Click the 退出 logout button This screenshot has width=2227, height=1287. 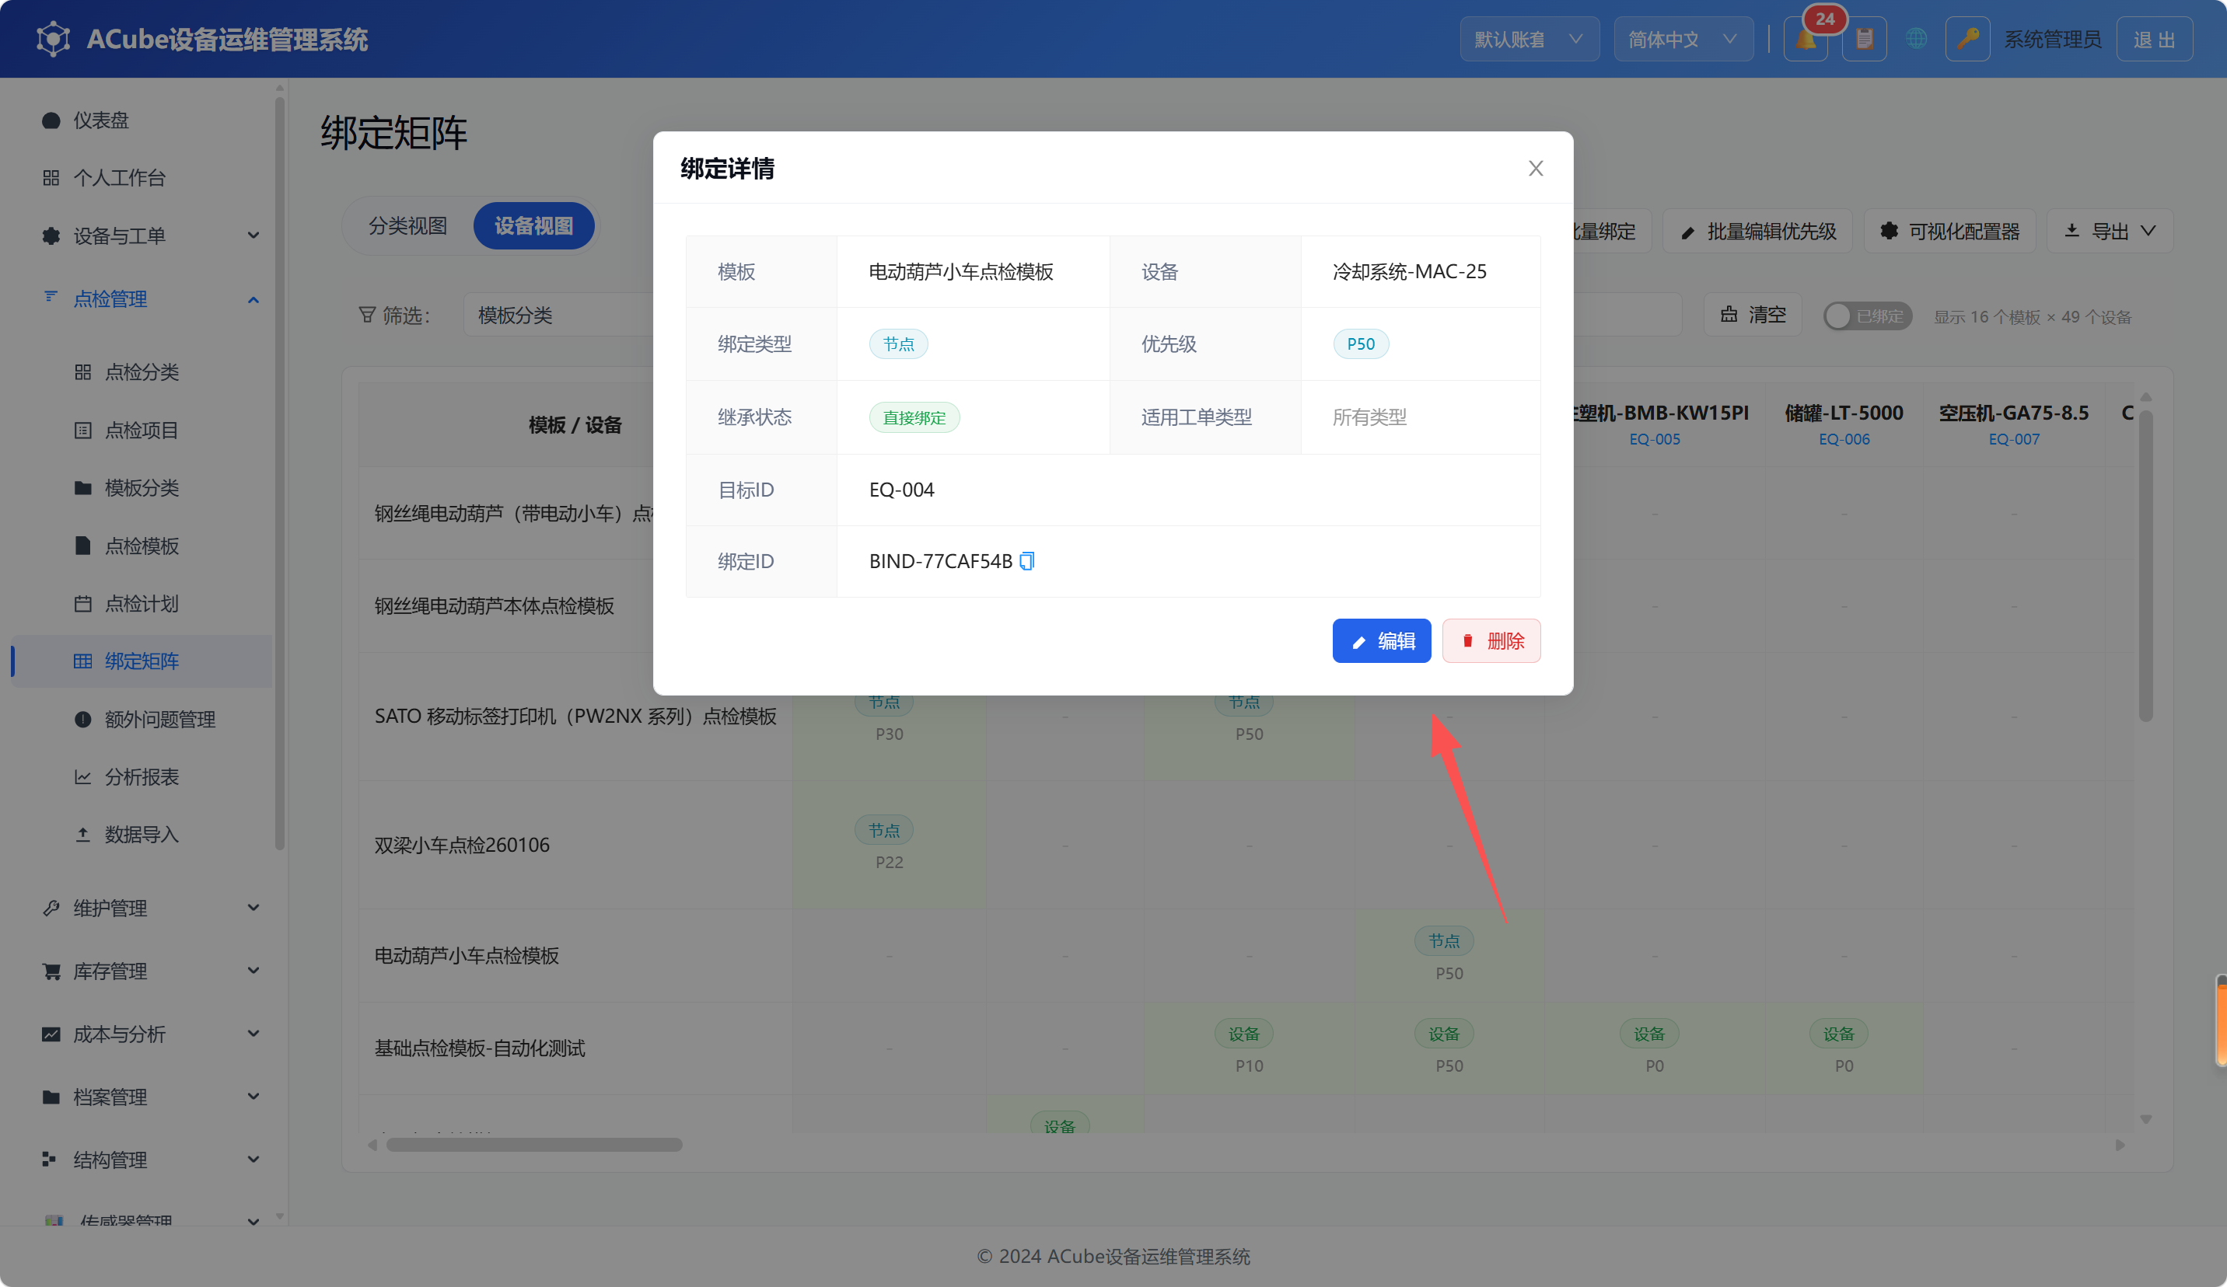(x=2154, y=39)
